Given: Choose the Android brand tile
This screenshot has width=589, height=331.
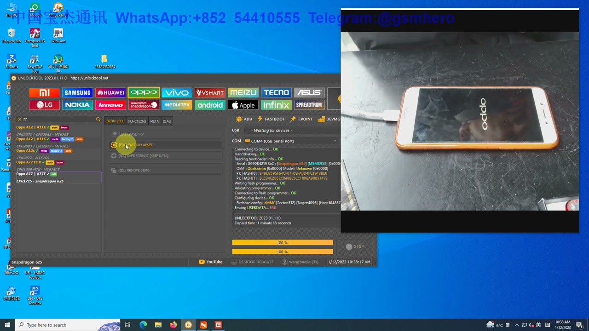Looking at the screenshot, I should click(x=210, y=105).
